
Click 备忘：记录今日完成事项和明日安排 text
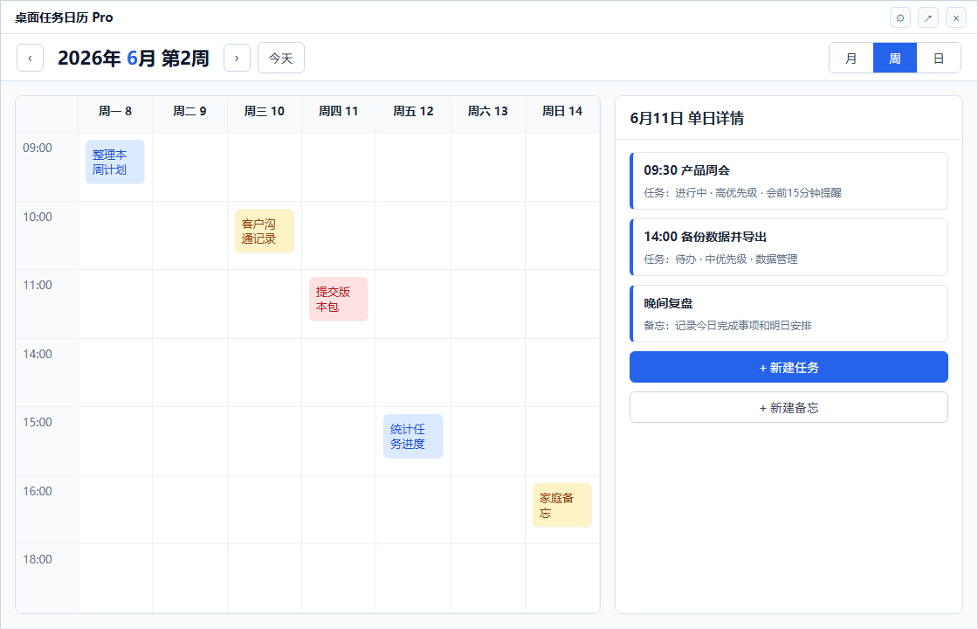(x=727, y=326)
